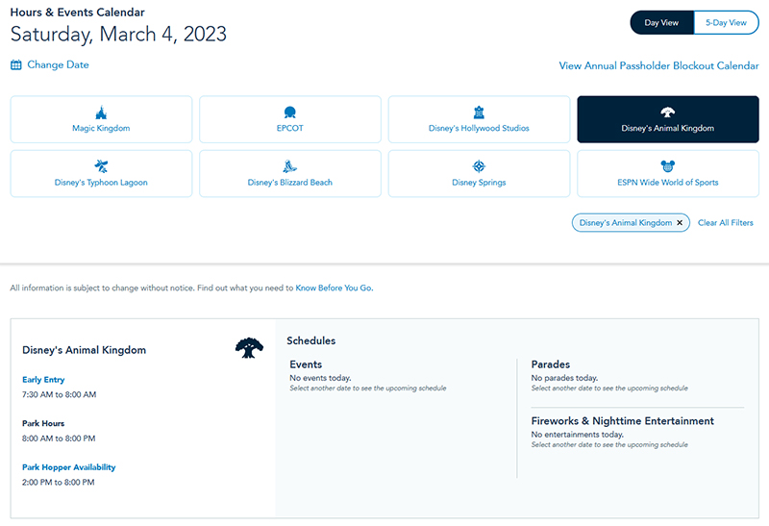Select the EPCOT park label
Viewport: 769px width, 526px height.
290,128
